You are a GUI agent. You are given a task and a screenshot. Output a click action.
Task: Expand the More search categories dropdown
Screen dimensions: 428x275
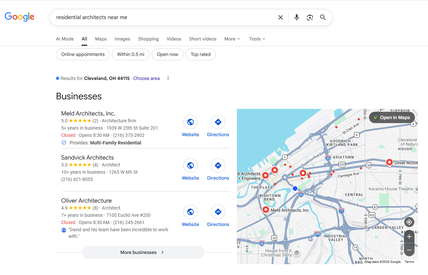[232, 39]
